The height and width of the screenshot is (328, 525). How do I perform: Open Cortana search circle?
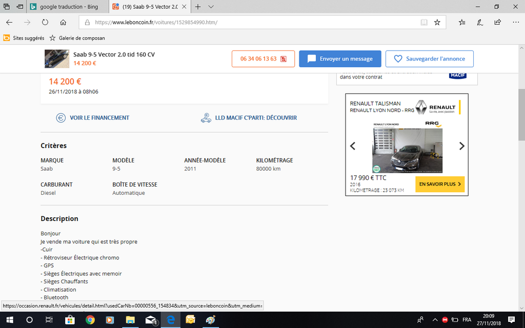29,320
